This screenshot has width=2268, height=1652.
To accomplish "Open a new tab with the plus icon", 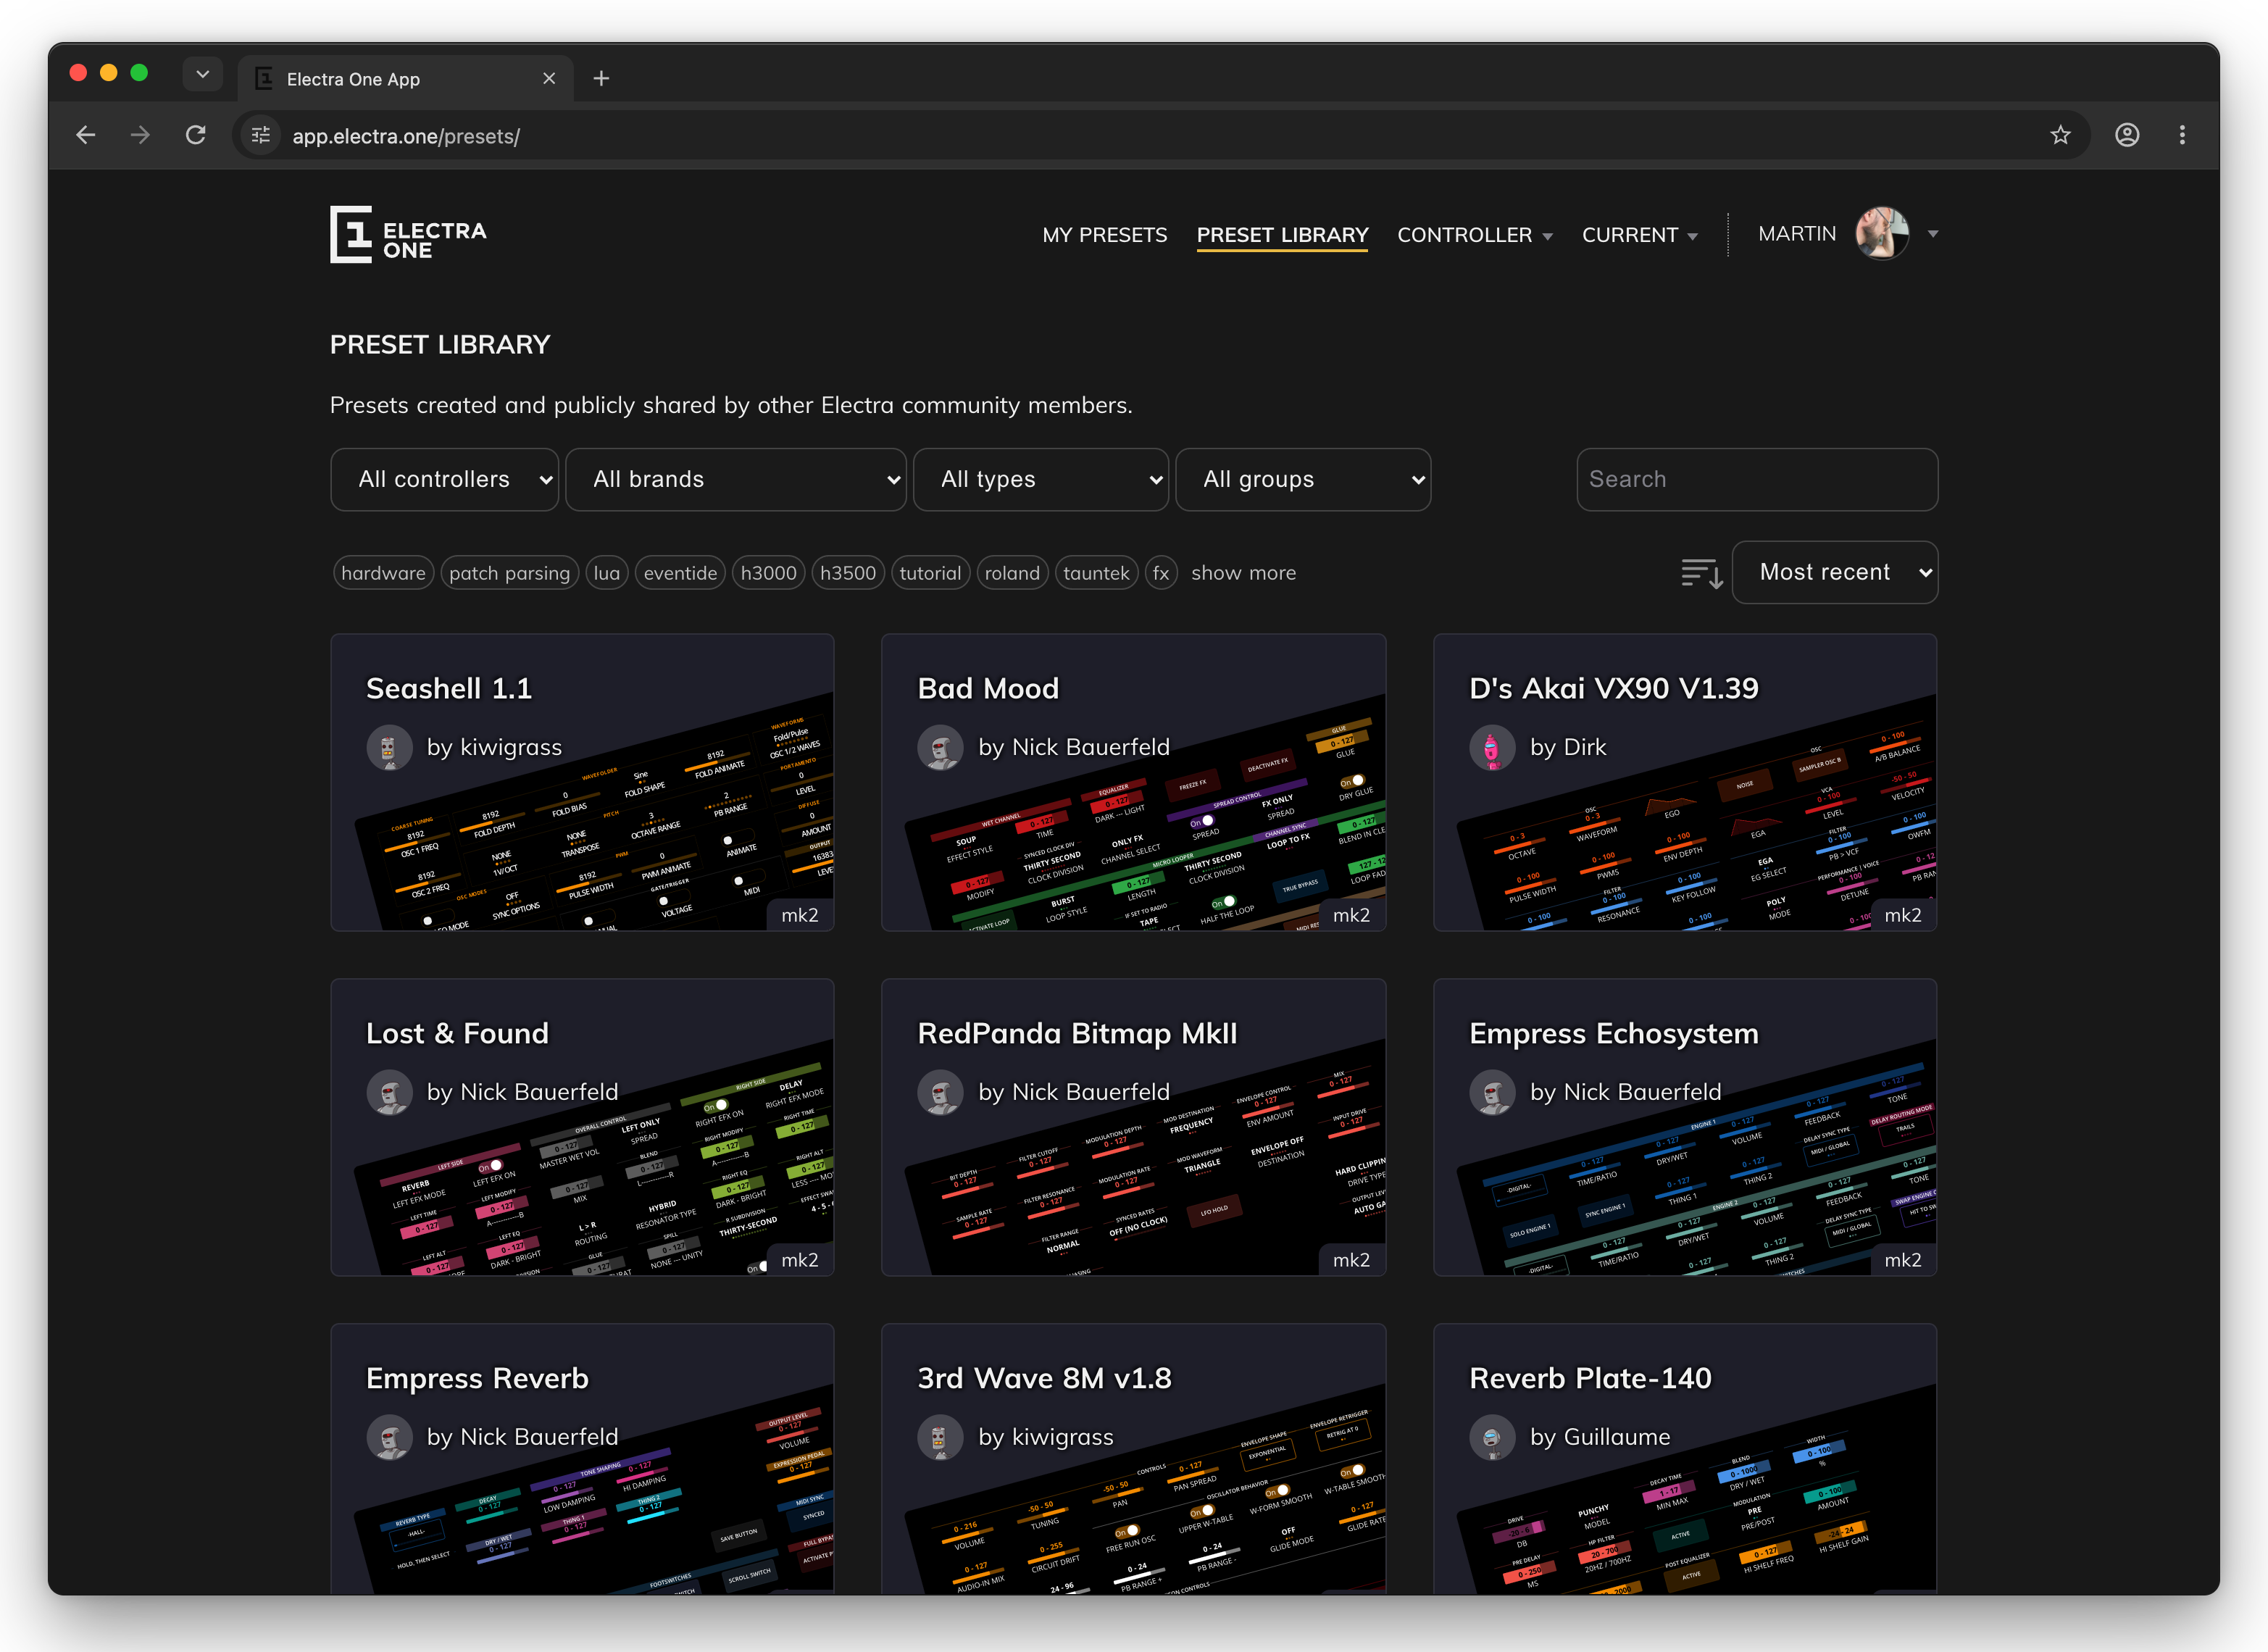I will tap(601, 78).
